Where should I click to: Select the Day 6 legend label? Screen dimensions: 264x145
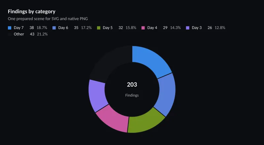(x=63, y=28)
